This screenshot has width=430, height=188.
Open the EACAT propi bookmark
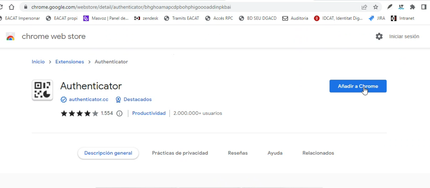tap(62, 18)
